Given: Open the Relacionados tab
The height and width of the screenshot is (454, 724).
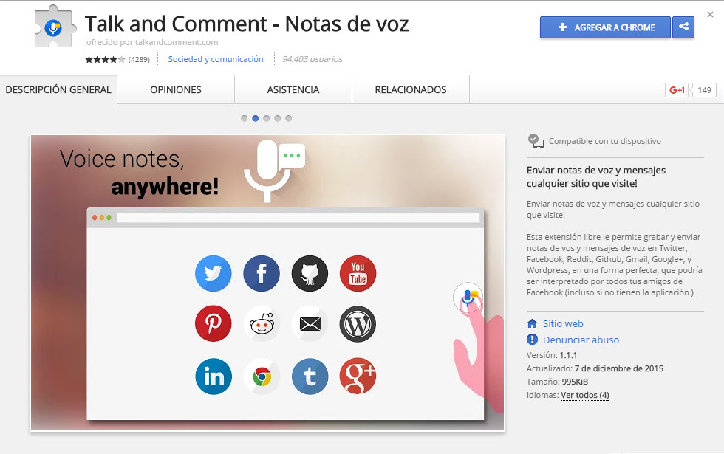Looking at the screenshot, I should point(411,89).
